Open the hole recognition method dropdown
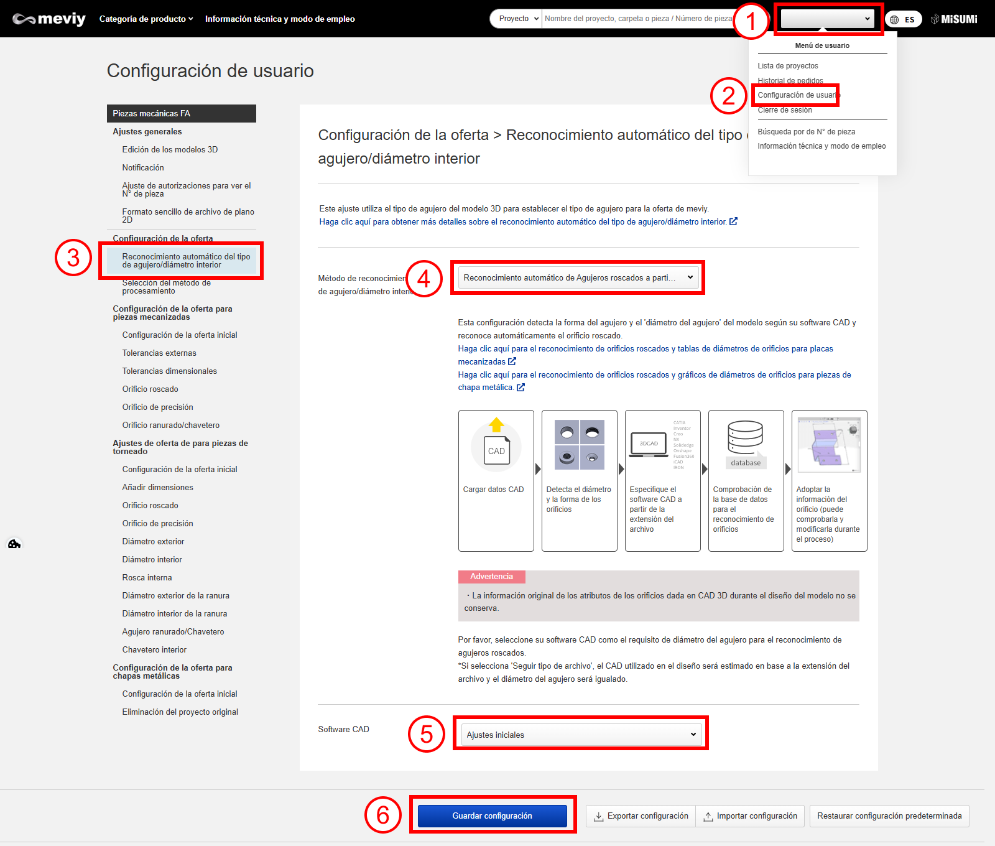The image size is (995, 846). (578, 278)
